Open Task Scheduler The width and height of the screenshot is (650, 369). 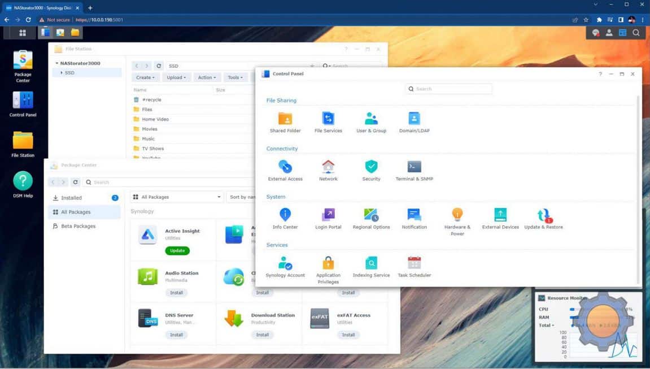point(414,267)
